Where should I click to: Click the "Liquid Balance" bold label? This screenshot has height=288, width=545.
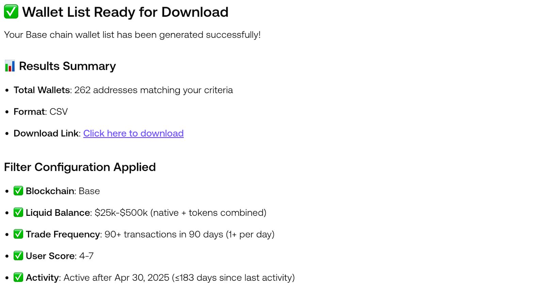[x=58, y=213]
